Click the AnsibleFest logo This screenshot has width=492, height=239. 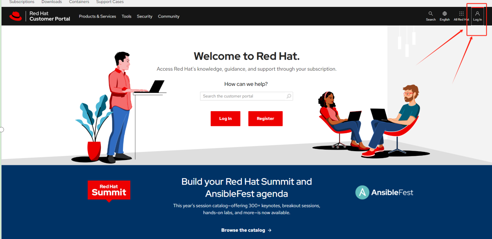[x=384, y=192]
